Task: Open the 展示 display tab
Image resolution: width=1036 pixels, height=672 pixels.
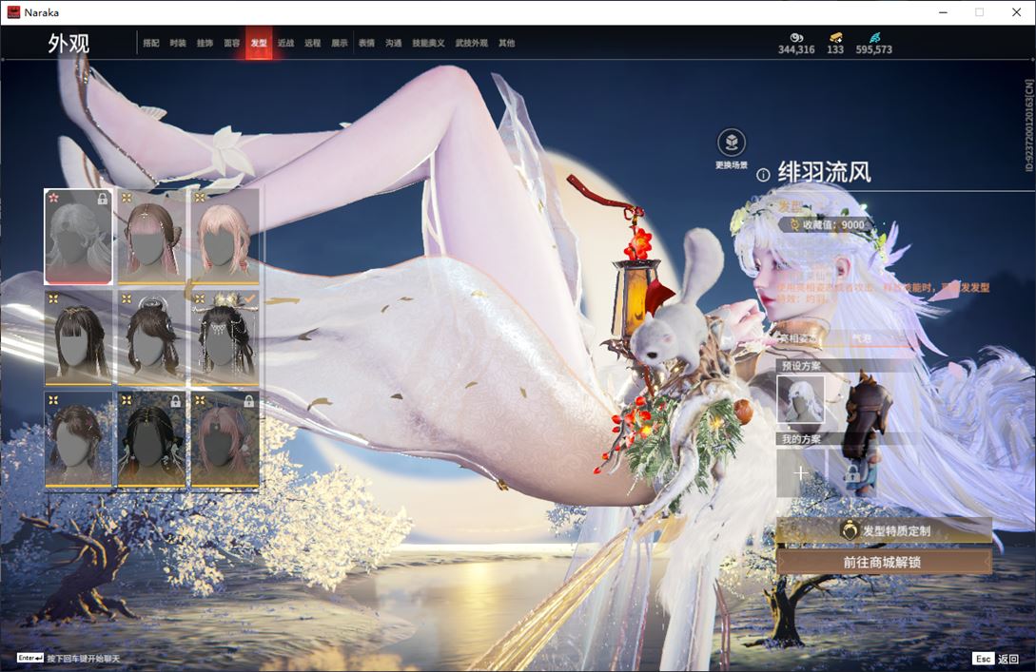Action: click(340, 43)
